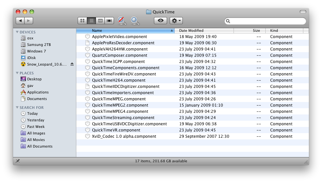The image size is (322, 183).
Task: Sort by the Date Modified column
Action: point(204,30)
